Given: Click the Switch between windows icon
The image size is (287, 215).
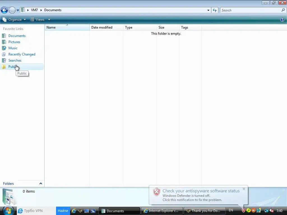Looking at the screenshot, I should 93,211.
